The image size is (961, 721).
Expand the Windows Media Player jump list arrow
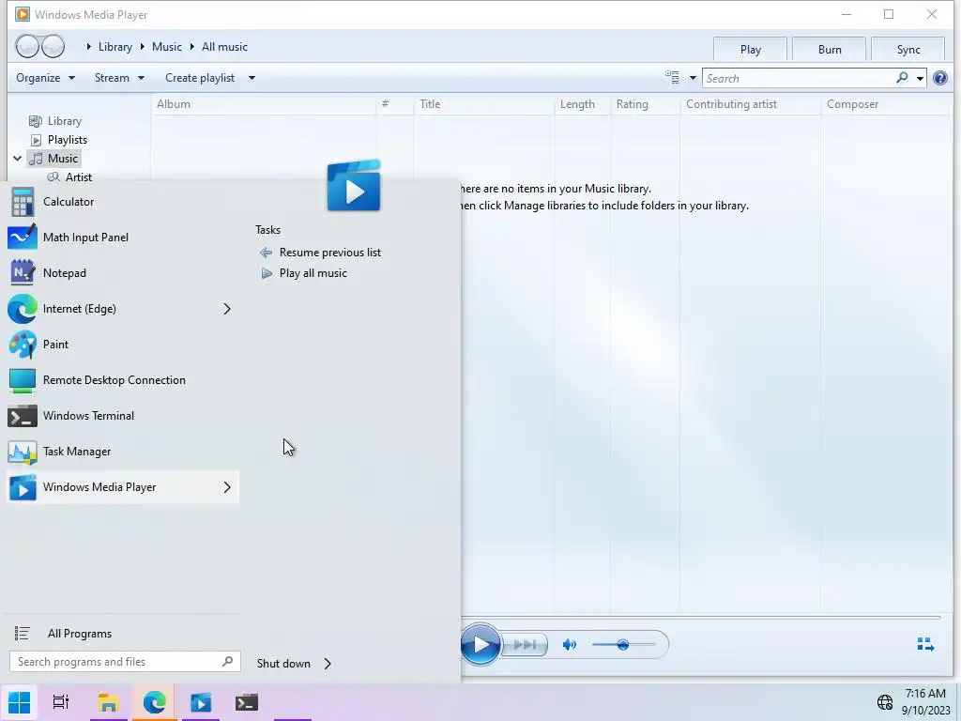point(227,487)
